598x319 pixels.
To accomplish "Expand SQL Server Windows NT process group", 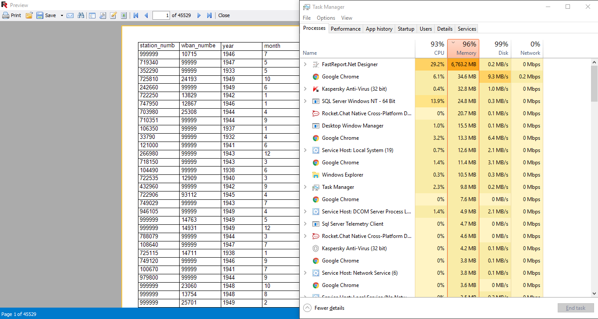I will [305, 101].
